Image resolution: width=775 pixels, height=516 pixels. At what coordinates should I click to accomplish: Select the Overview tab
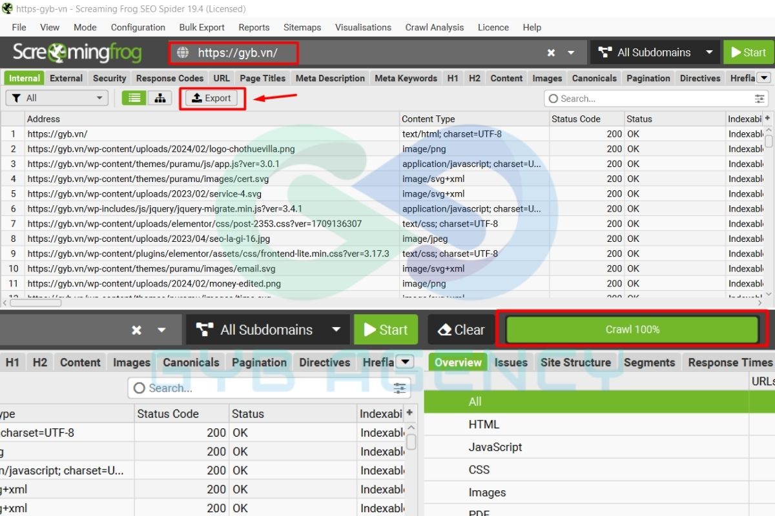point(458,362)
